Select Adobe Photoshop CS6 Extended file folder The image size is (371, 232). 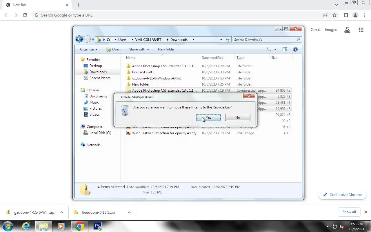tap(164, 66)
